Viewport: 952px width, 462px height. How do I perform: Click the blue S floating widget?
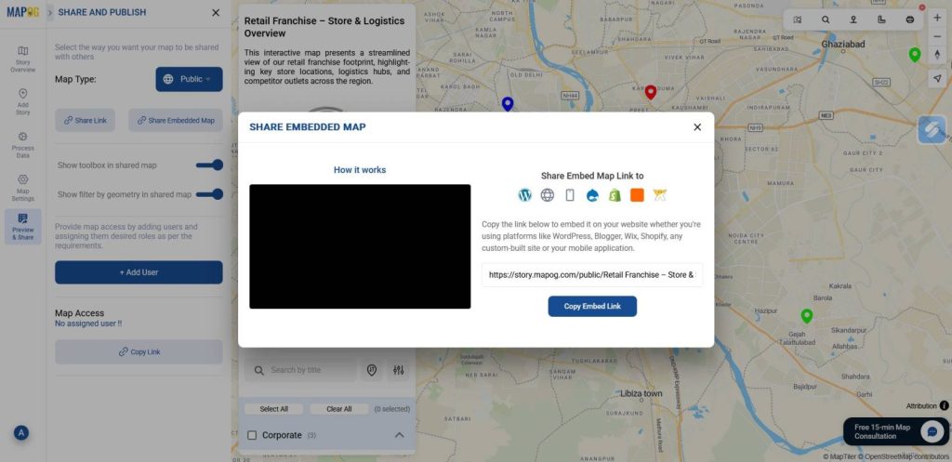(x=932, y=129)
